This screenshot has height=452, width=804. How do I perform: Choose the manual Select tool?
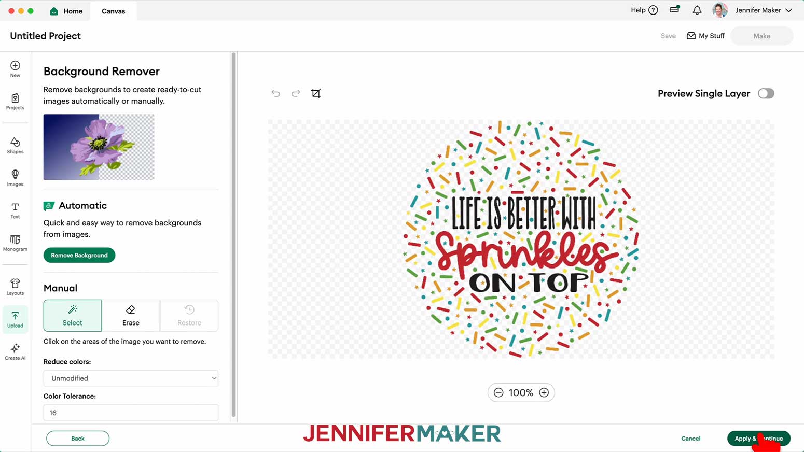(x=73, y=315)
